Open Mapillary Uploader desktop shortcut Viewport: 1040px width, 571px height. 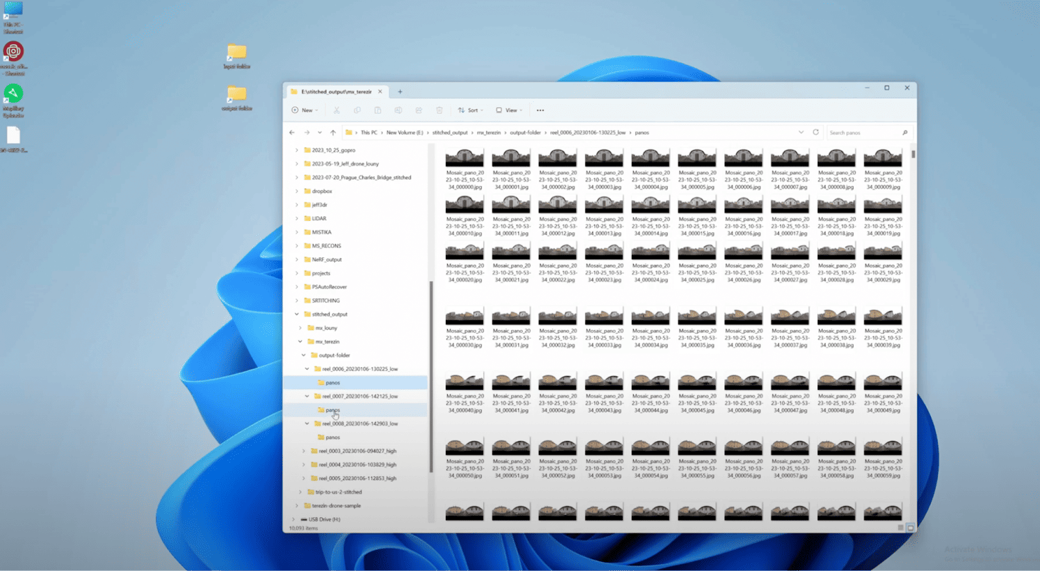13,94
